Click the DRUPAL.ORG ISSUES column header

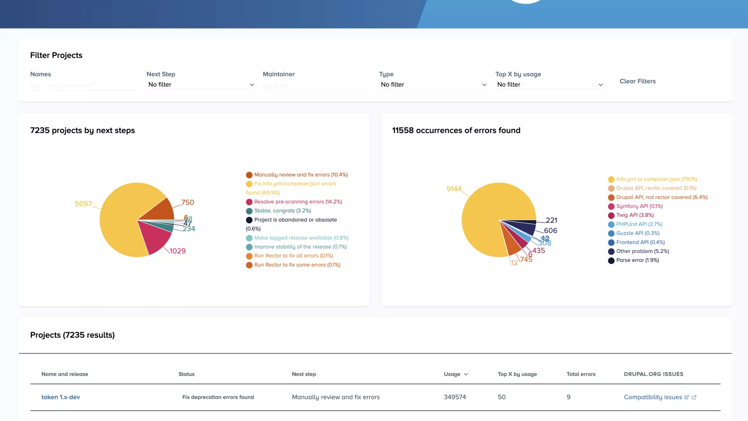(x=654, y=374)
